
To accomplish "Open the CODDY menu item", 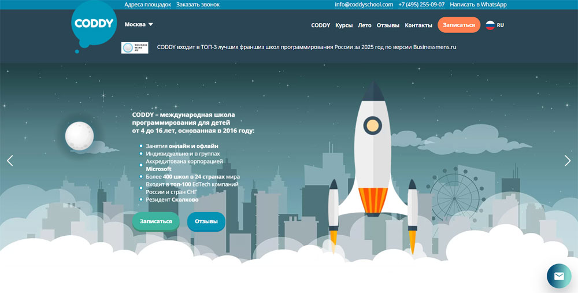I will pos(321,25).
